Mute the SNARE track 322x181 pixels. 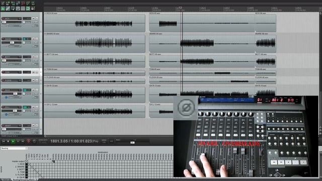click(34, 39)
